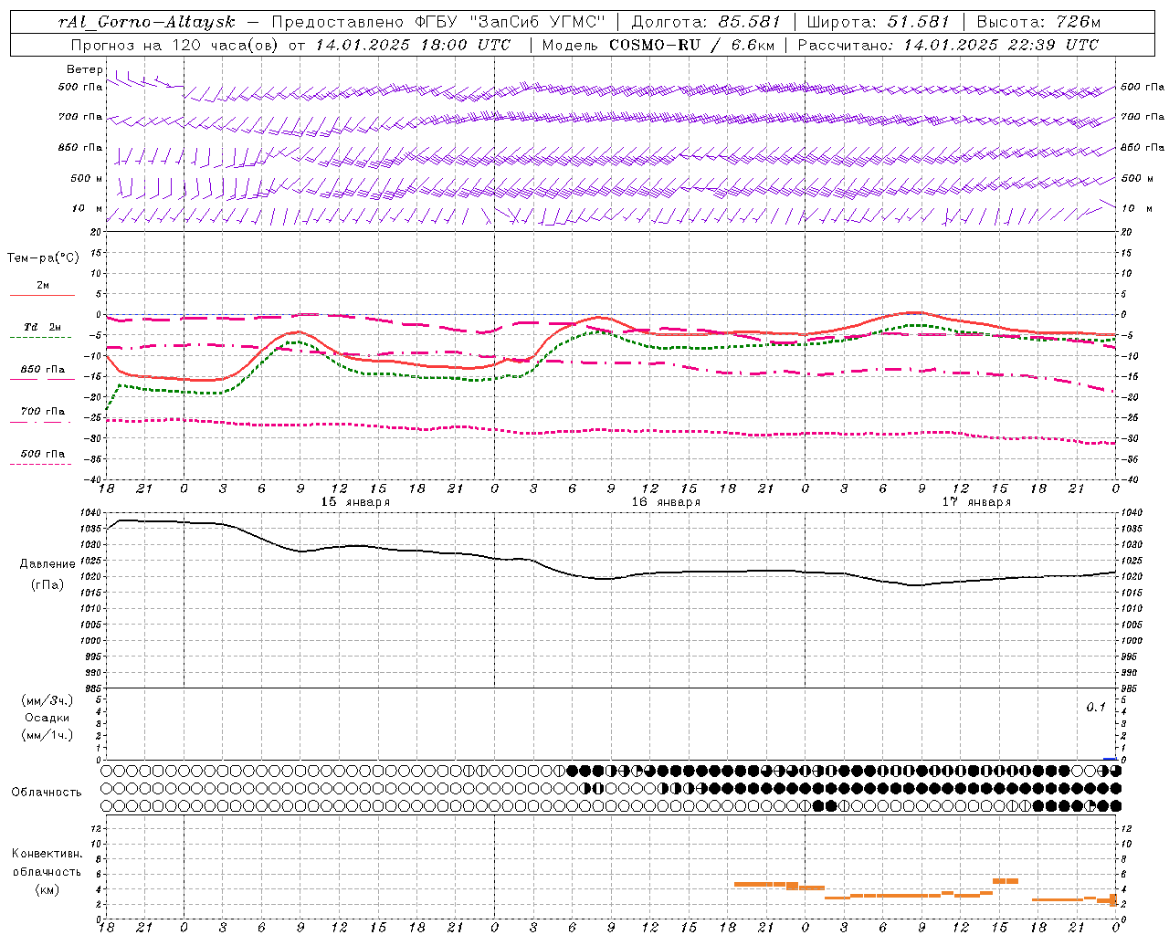
Task: Click the Облачность cloud cover label
Action: (47, 792)
